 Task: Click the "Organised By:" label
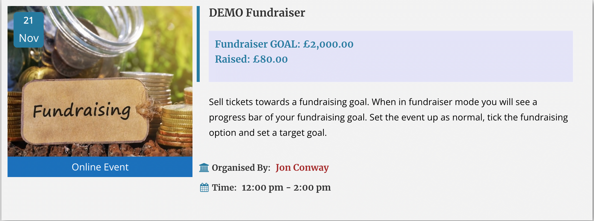pos(241,168)
